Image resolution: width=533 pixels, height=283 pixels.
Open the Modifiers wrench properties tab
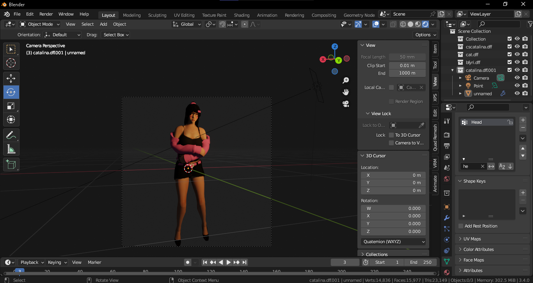coord(447,217)
